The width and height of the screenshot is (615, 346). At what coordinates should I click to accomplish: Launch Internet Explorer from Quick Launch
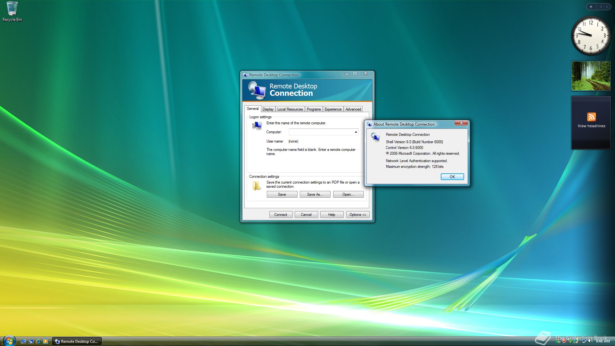click(x=38, y=341)
